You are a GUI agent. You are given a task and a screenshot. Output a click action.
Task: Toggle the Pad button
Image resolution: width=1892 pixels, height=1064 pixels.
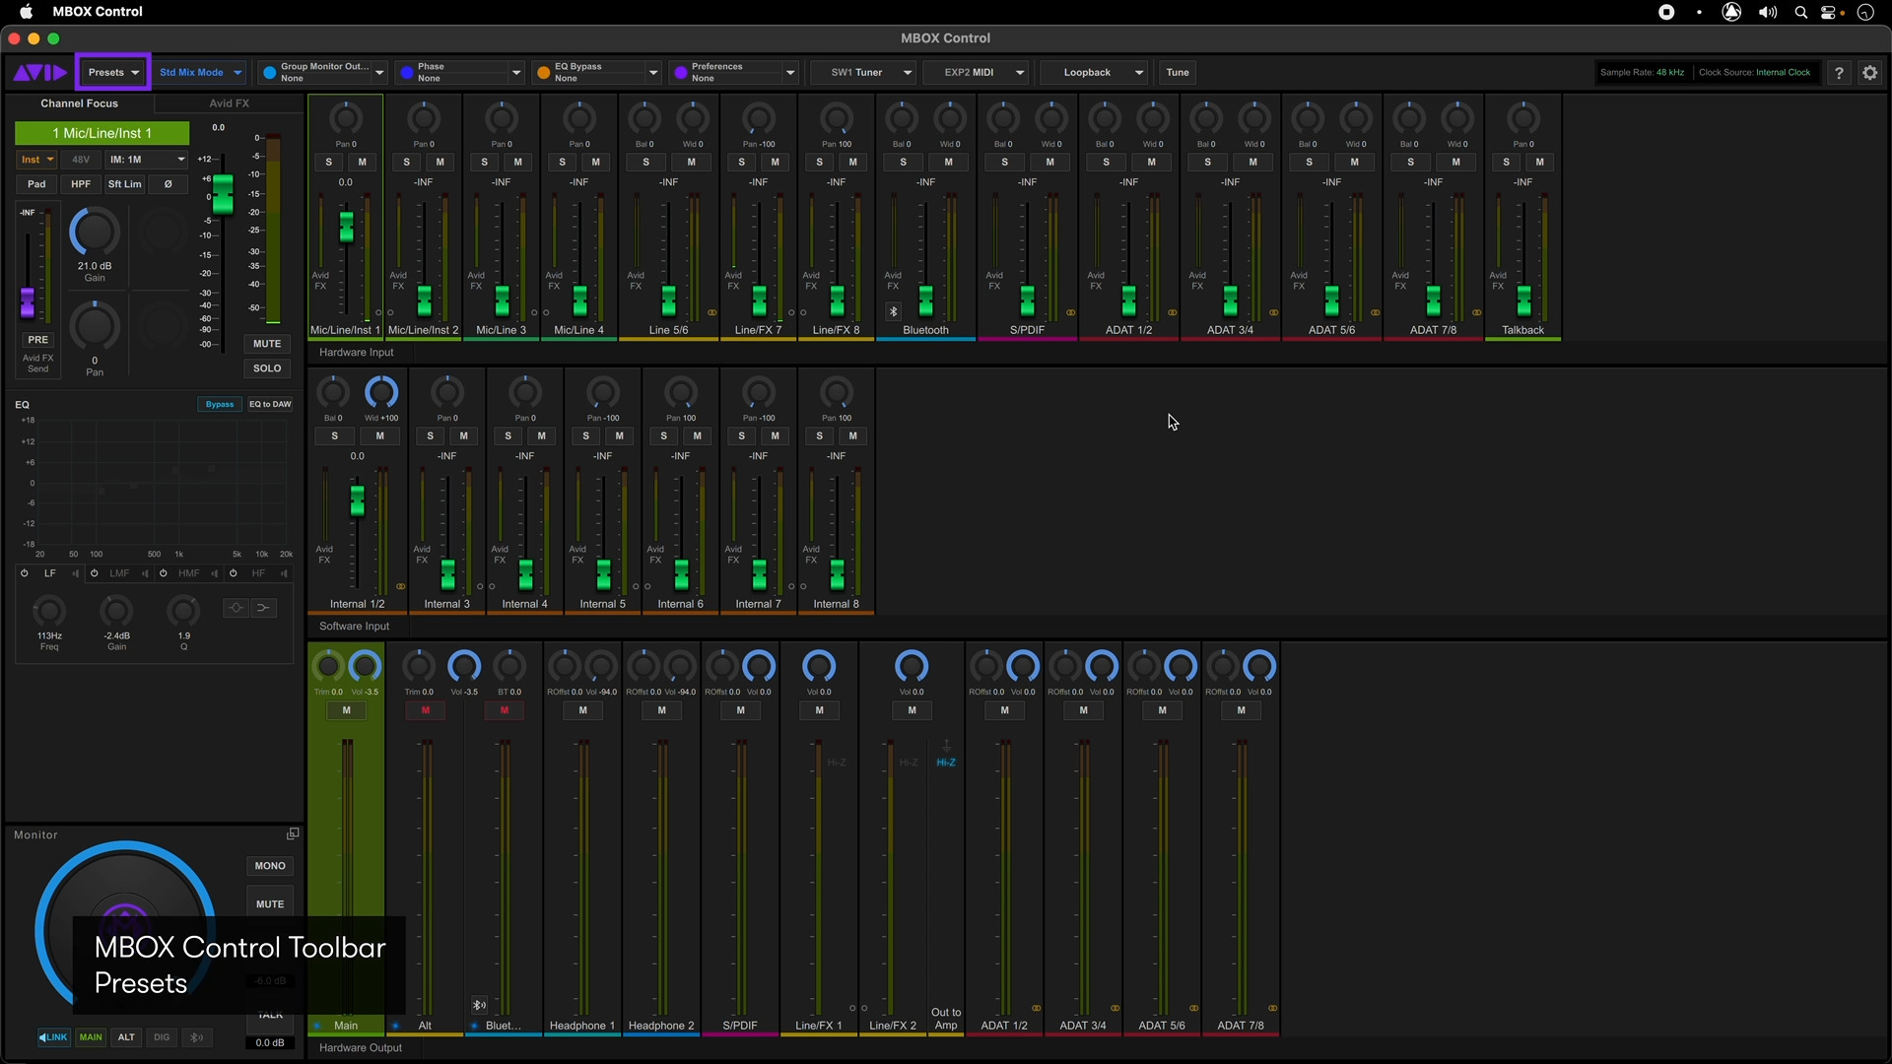coord(36,184)
